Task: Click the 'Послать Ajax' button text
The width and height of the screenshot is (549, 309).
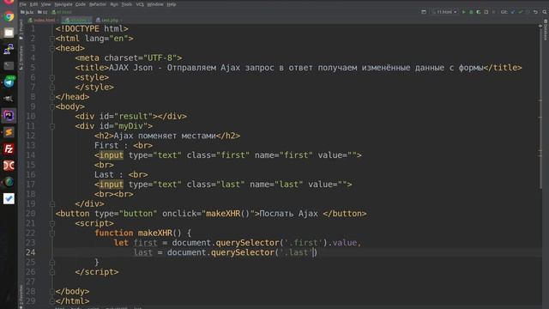Action: [x=289, y=214]
